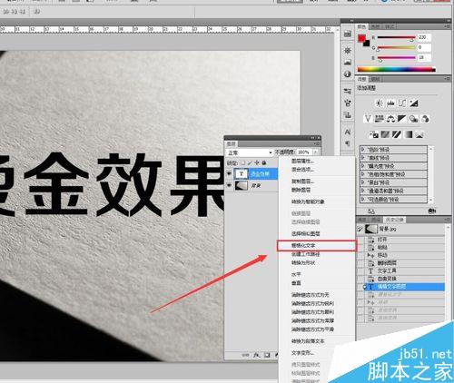Choose 转换为形状 in the context menu
Image resolution: width=454 pixels, height=383 pixels.
pos(317,262)
